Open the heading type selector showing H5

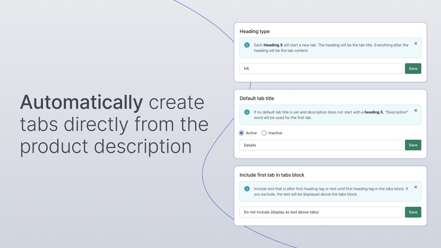(320, 68)
